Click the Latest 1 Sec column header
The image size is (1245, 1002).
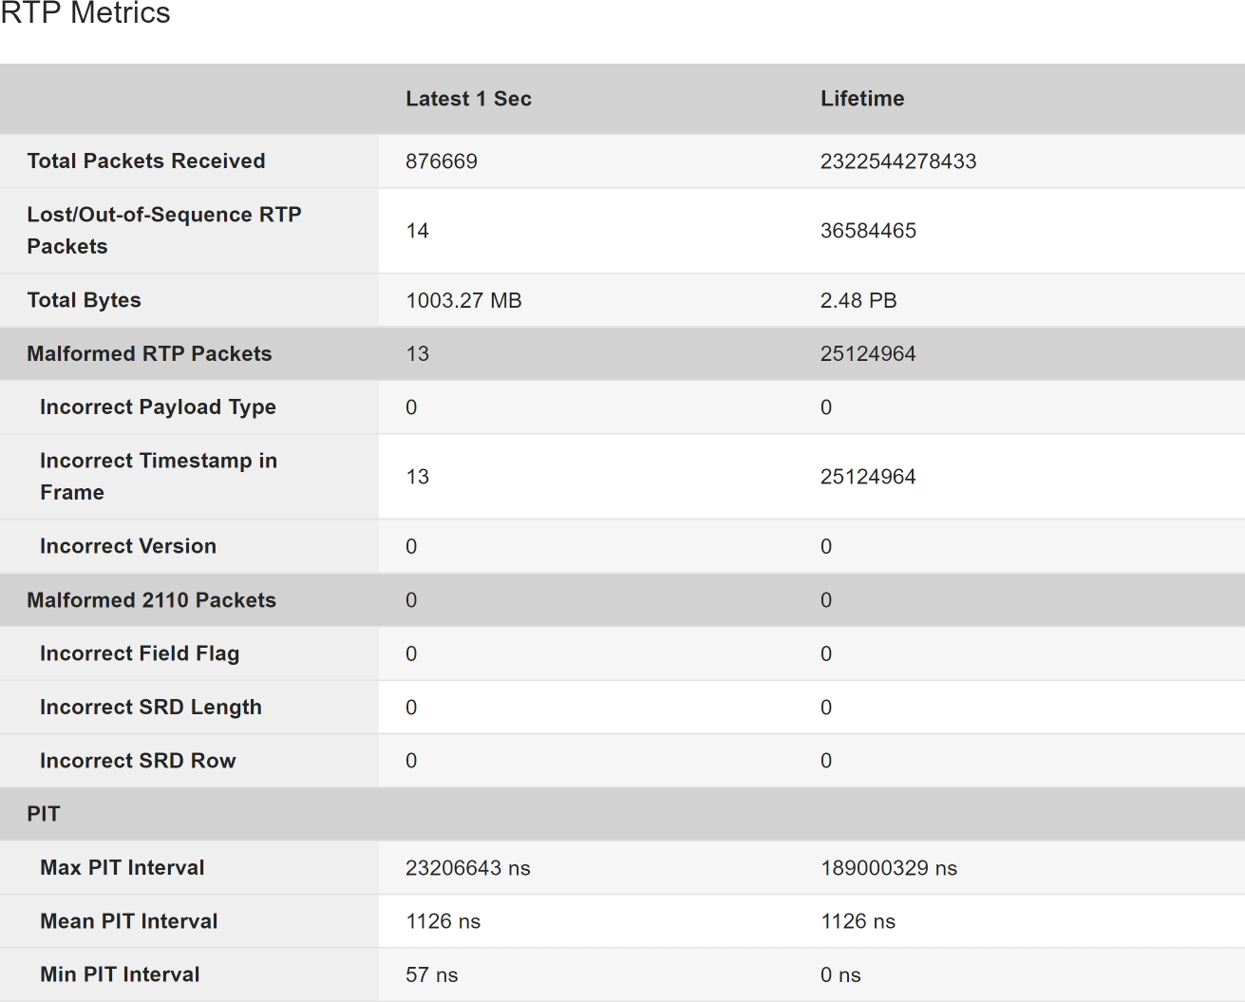pyautogui.click(x=468, y=99)
